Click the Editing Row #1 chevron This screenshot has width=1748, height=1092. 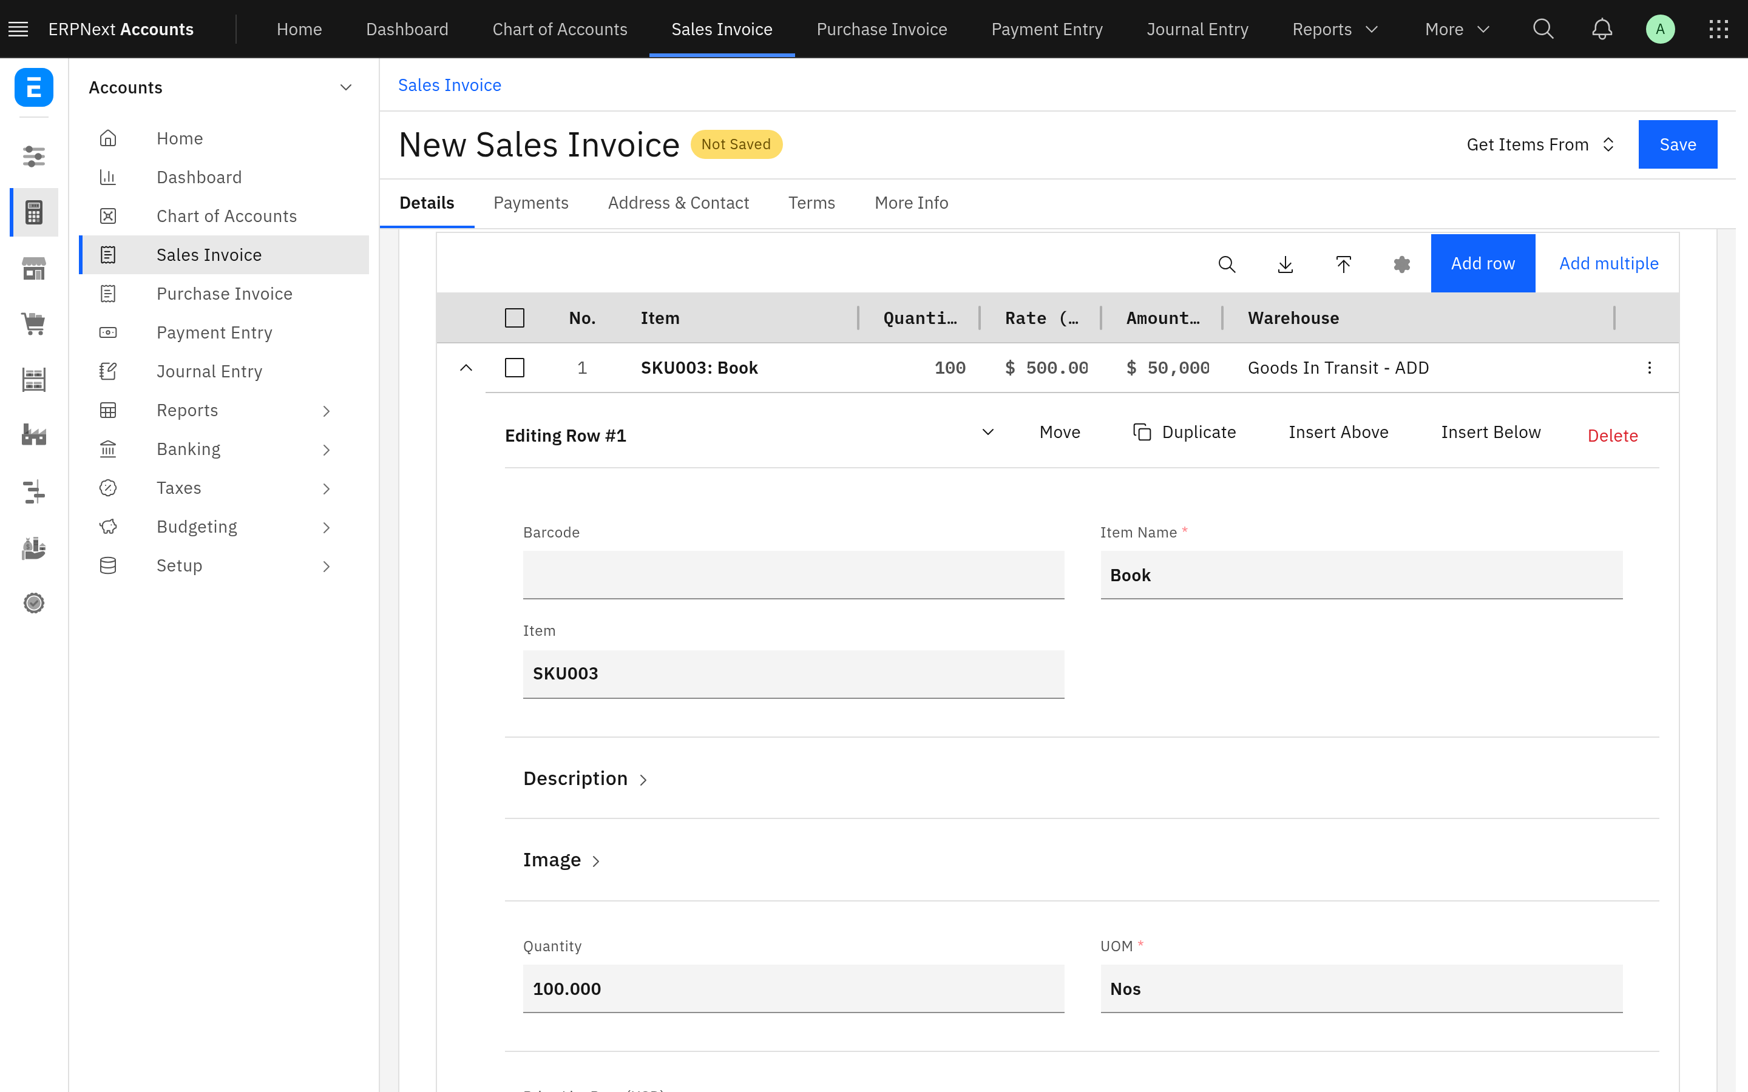click(987, 432)
